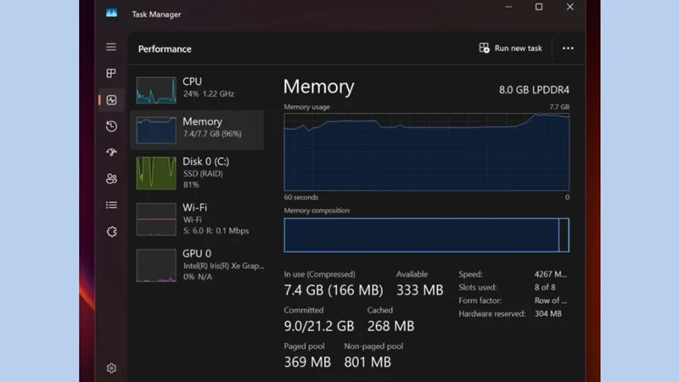The width and height of the screenshot is (679, 382).
Task: Click the CPU mini graph thumbnail
Action: (156, 90)
